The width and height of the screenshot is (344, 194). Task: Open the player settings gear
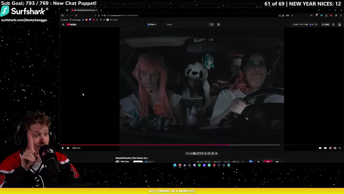pyautogui.click(x=330, y=148)
